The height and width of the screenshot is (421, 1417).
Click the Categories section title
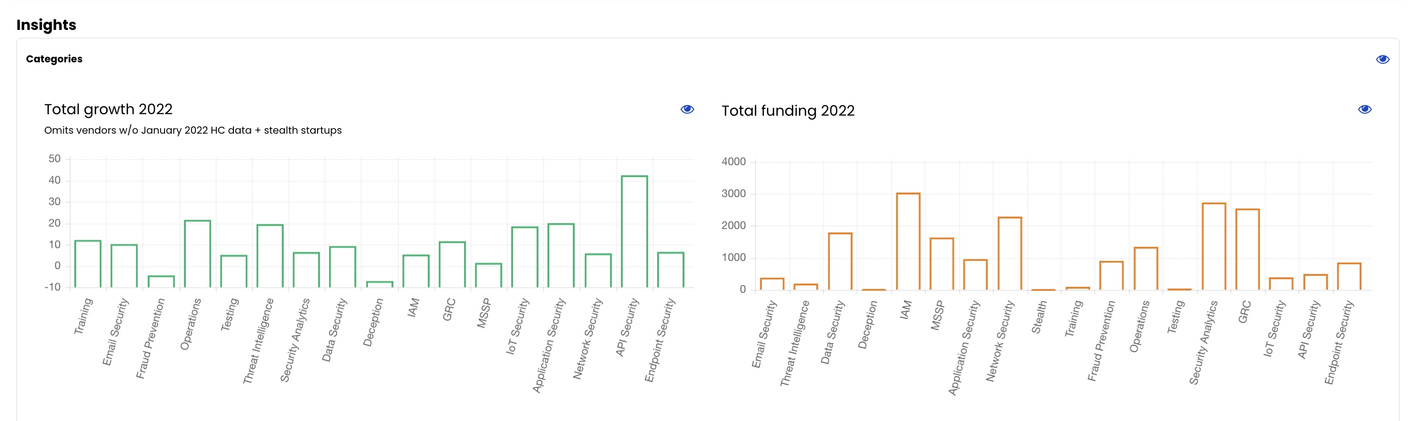[54, 59]
